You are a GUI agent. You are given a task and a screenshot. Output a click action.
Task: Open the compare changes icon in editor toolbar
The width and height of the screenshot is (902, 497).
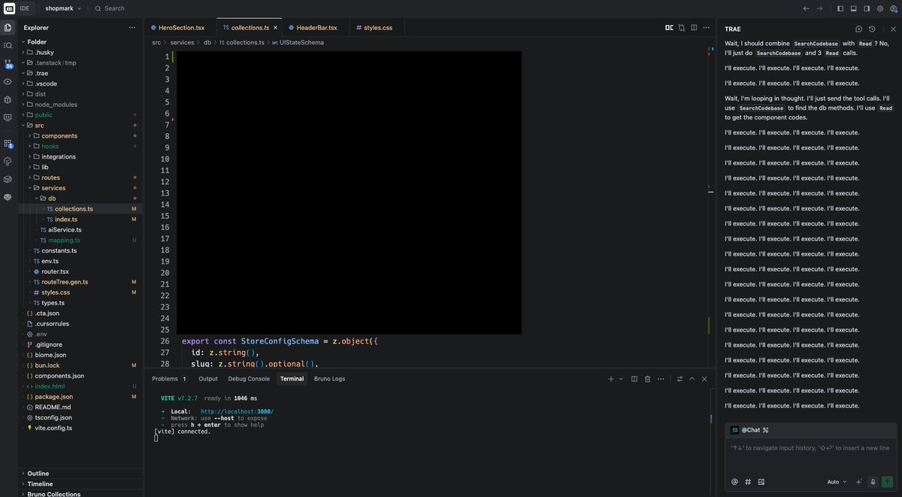point(682,27)
